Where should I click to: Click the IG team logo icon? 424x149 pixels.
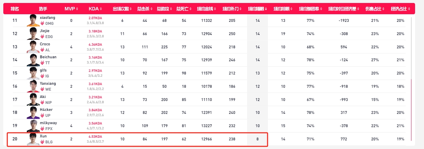[x=42, y=76]
